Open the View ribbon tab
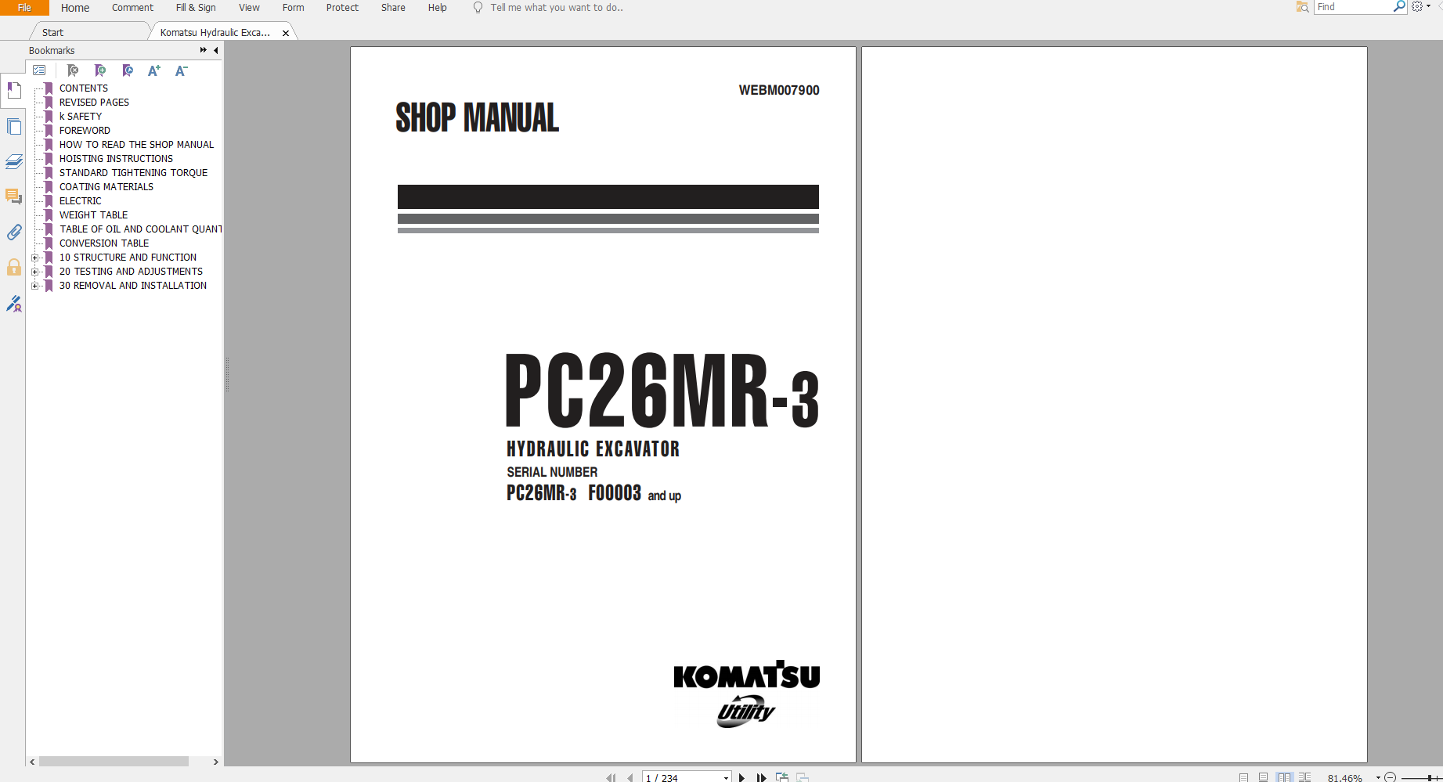Viewport: 1443px width, 782px height. [x=249, y=8]
